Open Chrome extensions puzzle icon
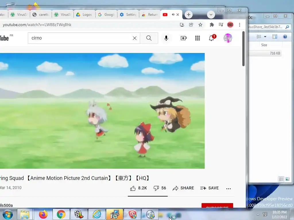Viewport: 294px width, 220px height. [x=212, y=25]
